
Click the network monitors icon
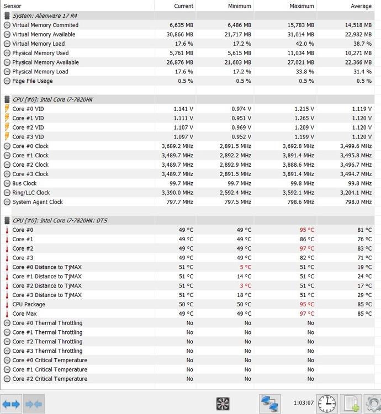(x=269, y=404)
